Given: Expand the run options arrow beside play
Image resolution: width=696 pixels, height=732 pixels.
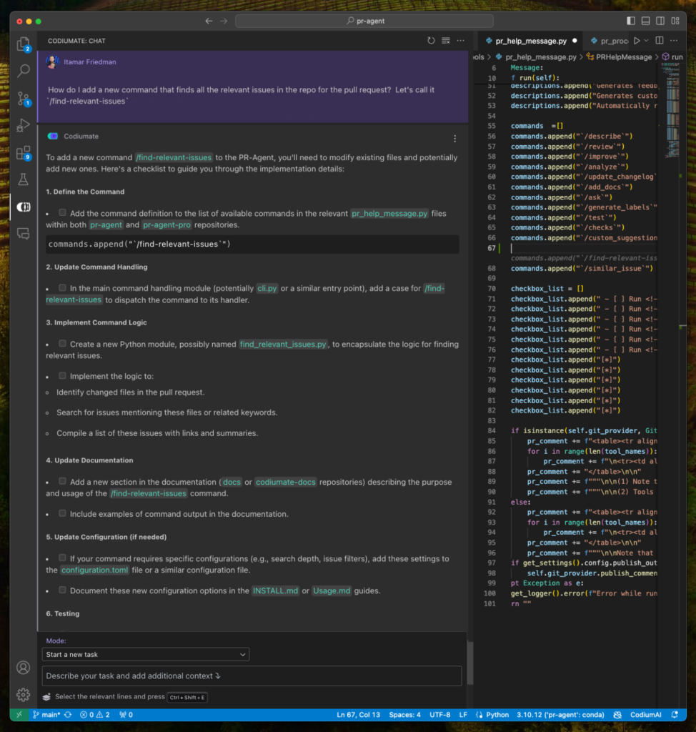Looking at the screenshot, I should pyautogui.click(x=647, y=41).
